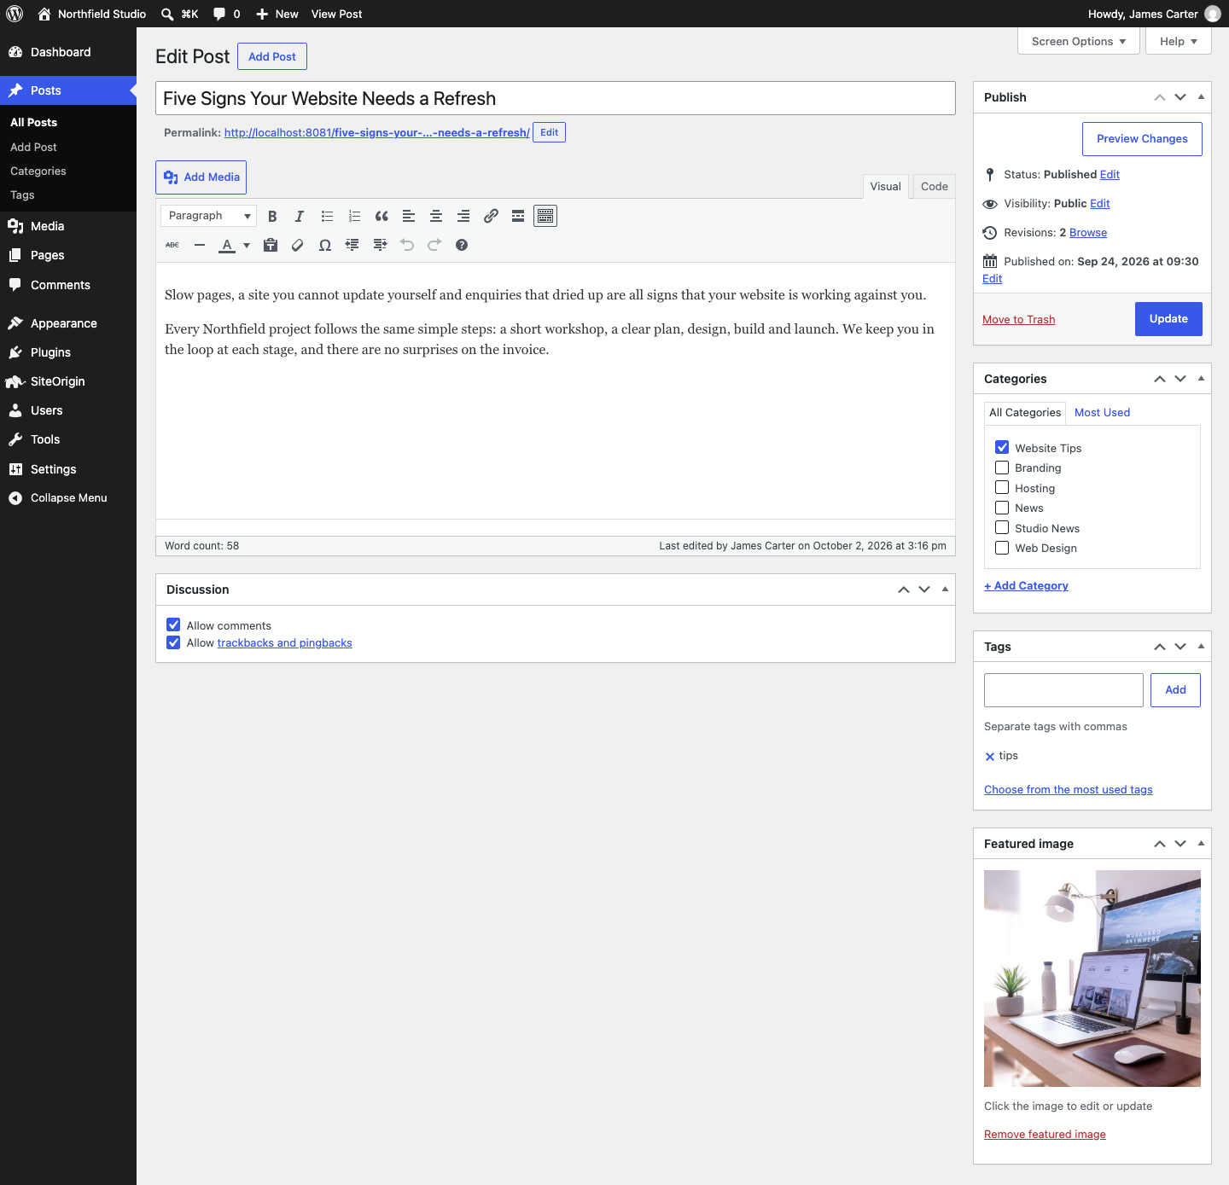Open the Paragraph format dropdown

(x=209, y=216)
